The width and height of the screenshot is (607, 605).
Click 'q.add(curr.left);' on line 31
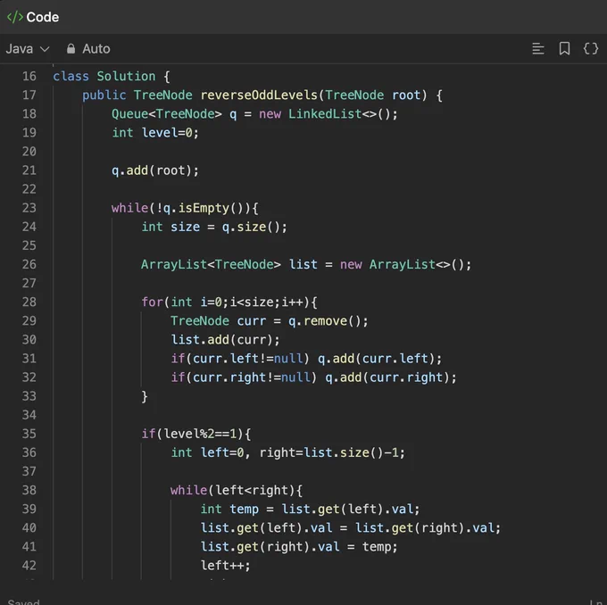(379, 359)
